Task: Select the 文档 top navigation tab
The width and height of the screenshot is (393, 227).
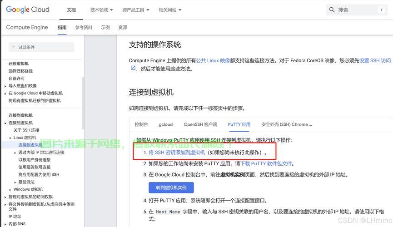Action: 71,10
